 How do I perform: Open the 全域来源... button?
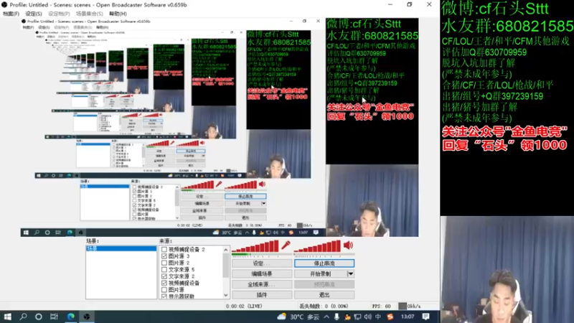tap(262, 284)
